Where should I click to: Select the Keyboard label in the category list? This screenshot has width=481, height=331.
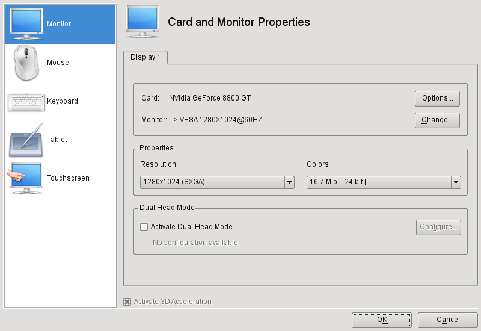pos(63,101)
